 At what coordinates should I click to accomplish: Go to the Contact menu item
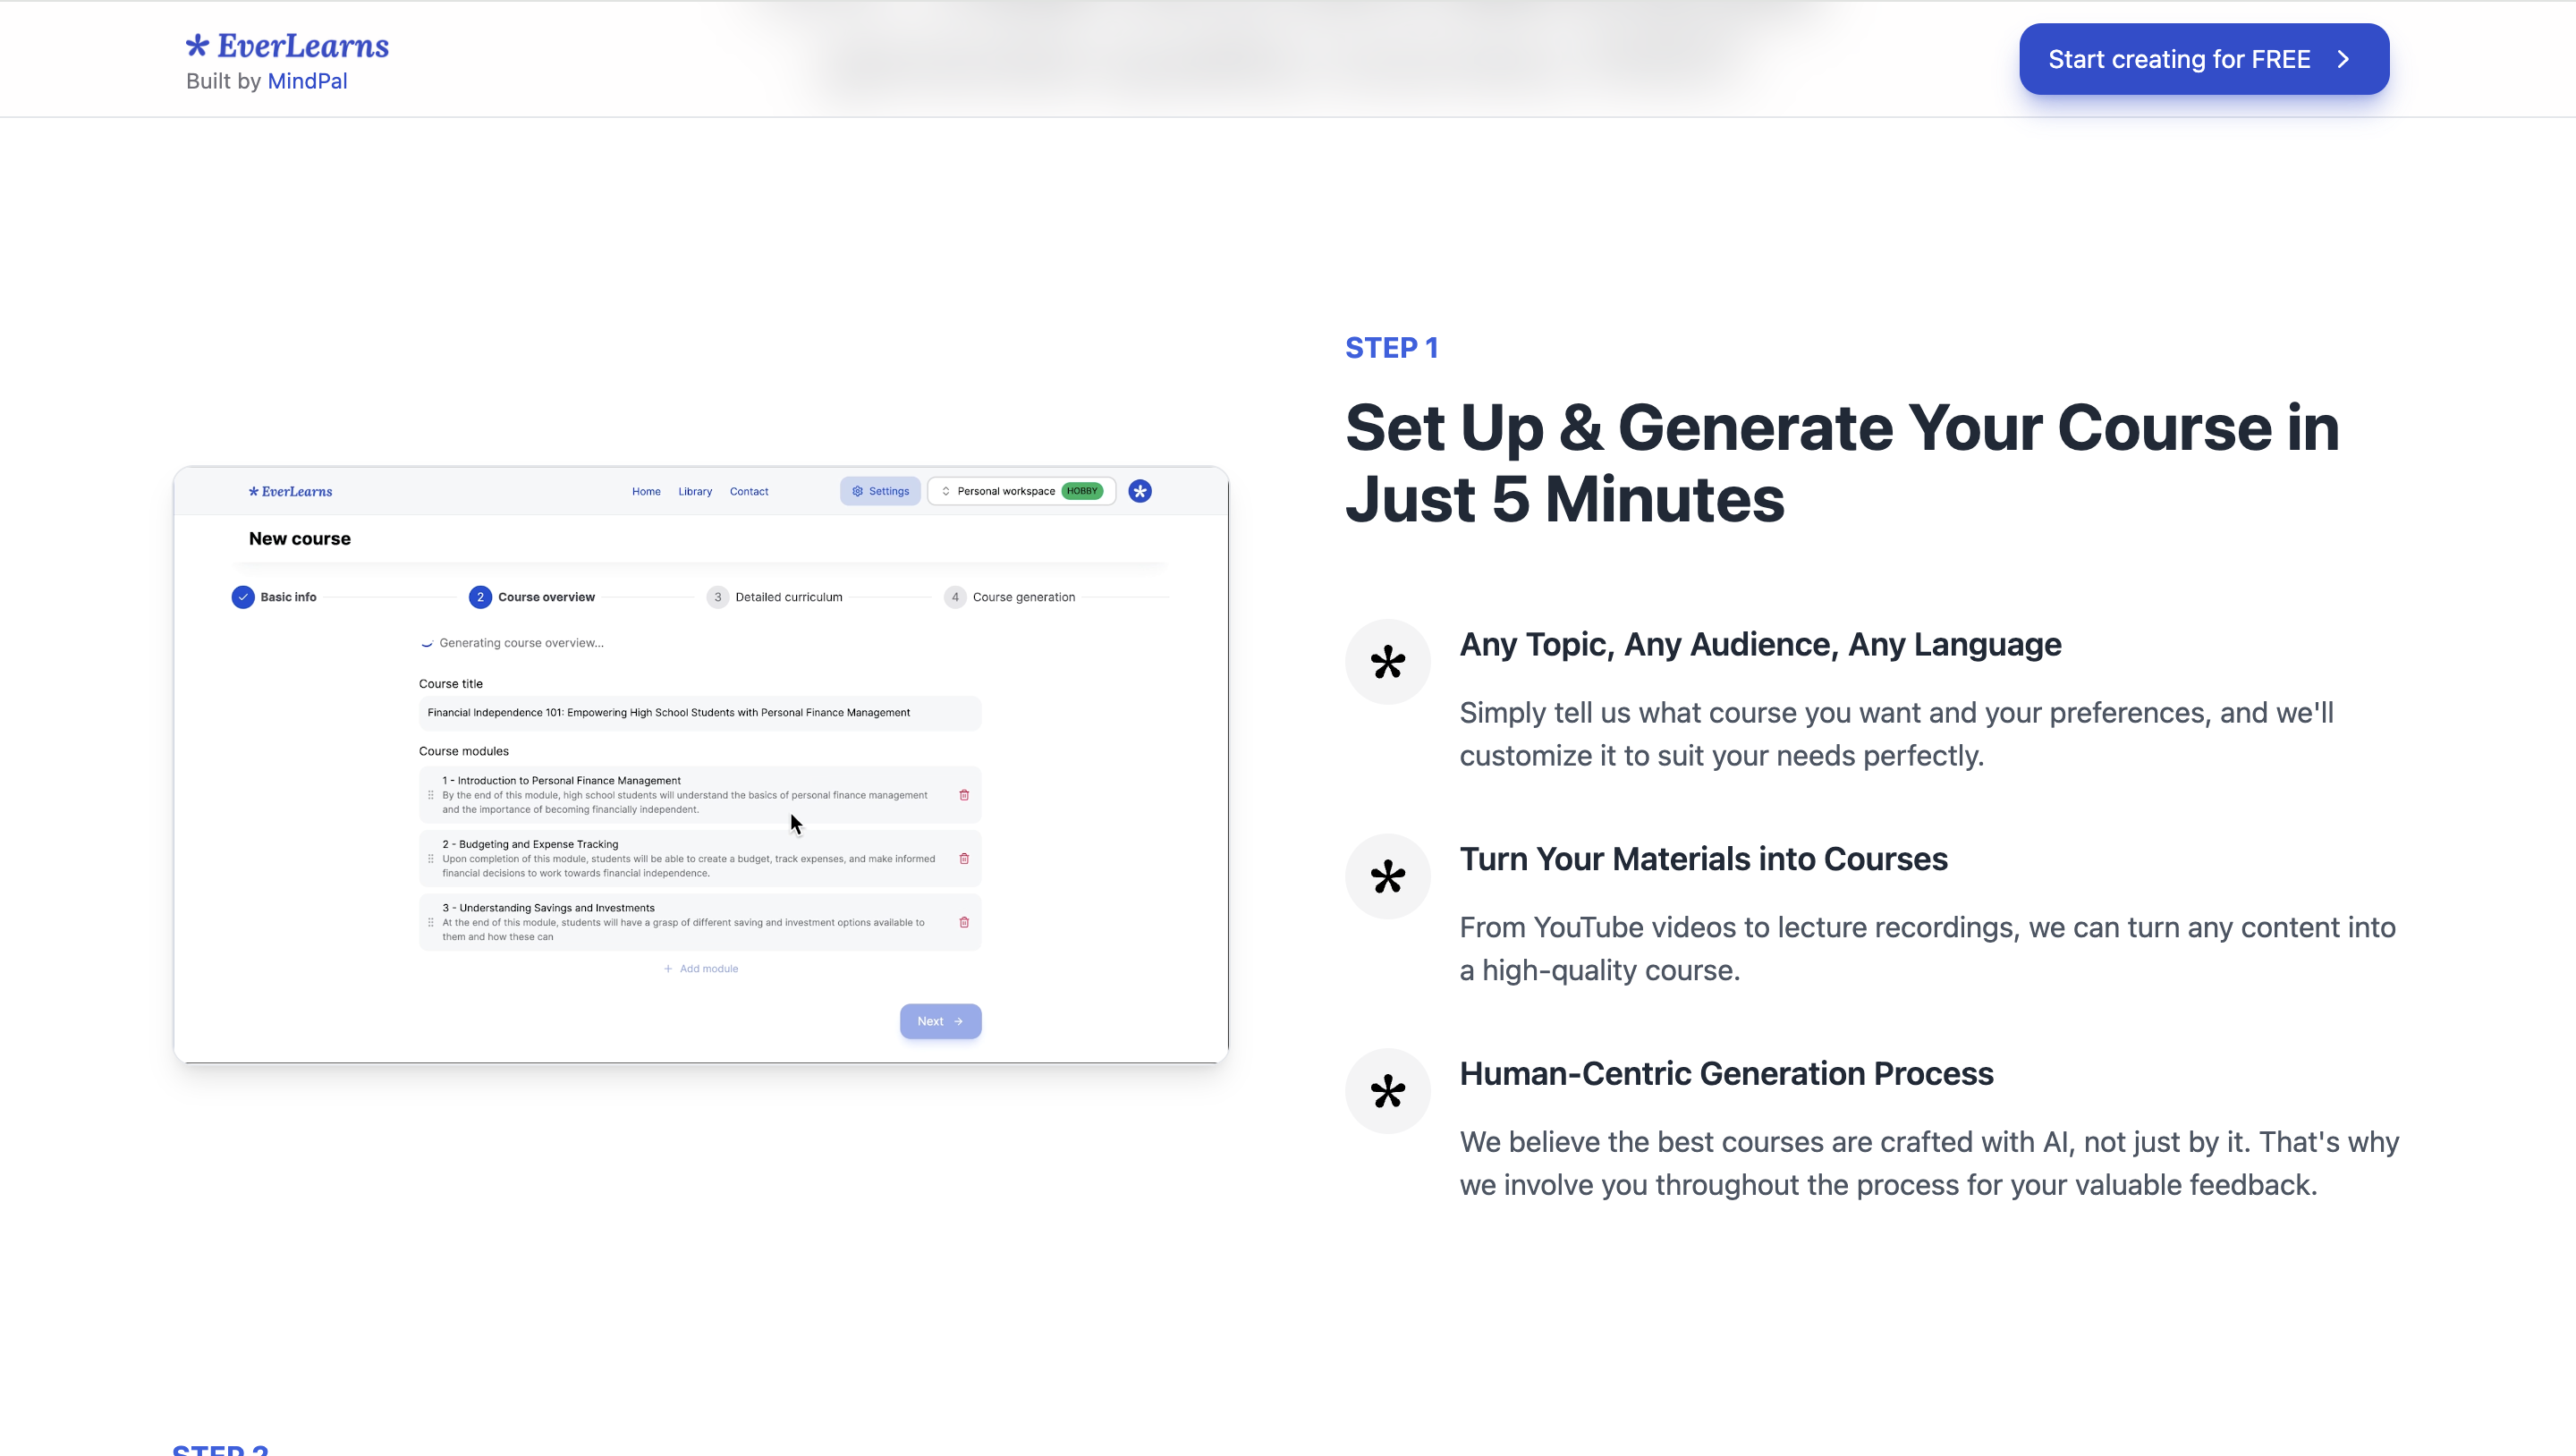(748, 492)
